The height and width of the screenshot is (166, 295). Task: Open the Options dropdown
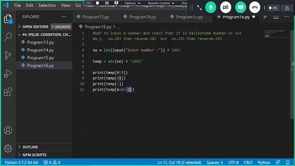(132, 3)
